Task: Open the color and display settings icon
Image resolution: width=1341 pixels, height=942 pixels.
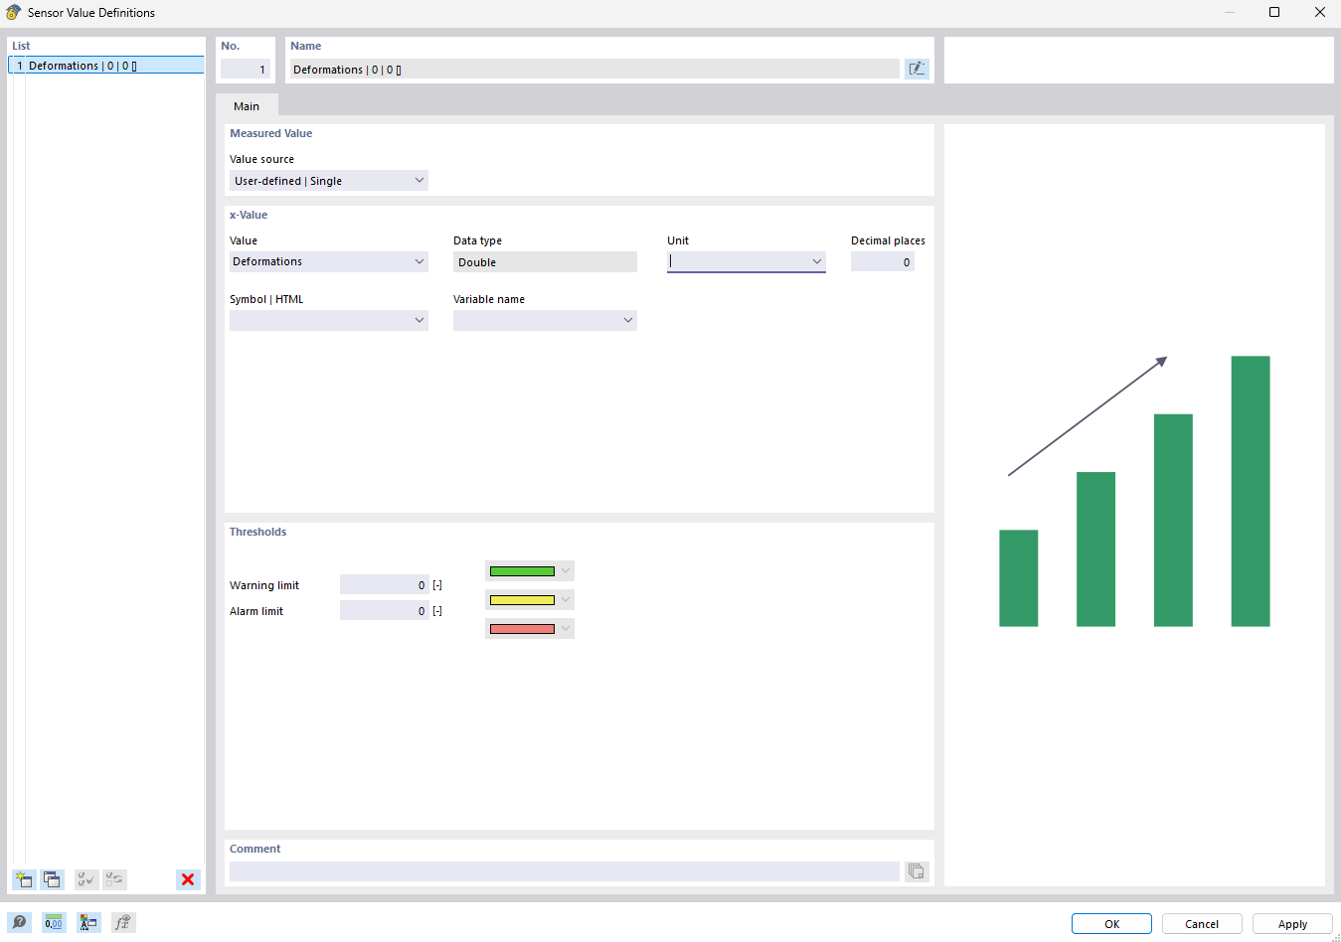Action: click(88, 923)
